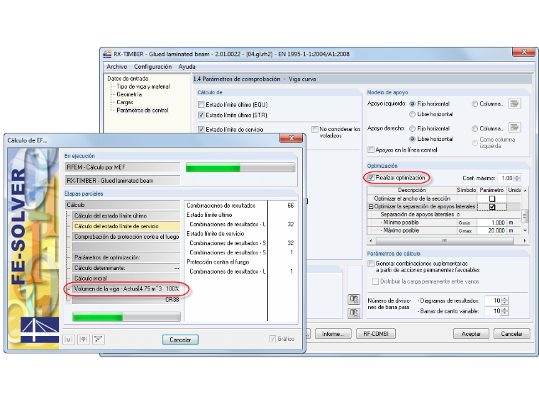Viewport: 539px width, 404px height.
Task: Select 'Comprobación de protección contra el fuego' step
Action: click(126, 237)
